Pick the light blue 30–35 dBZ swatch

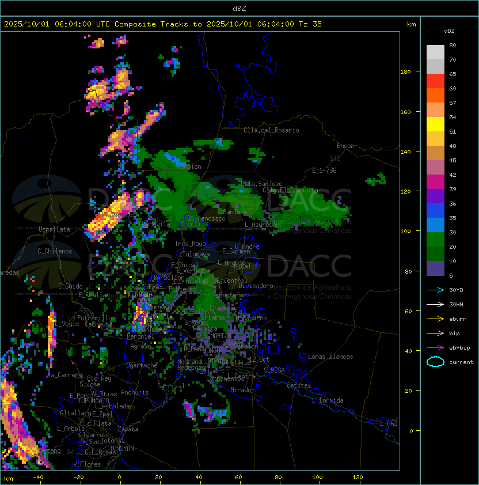(x=435, y=225)
